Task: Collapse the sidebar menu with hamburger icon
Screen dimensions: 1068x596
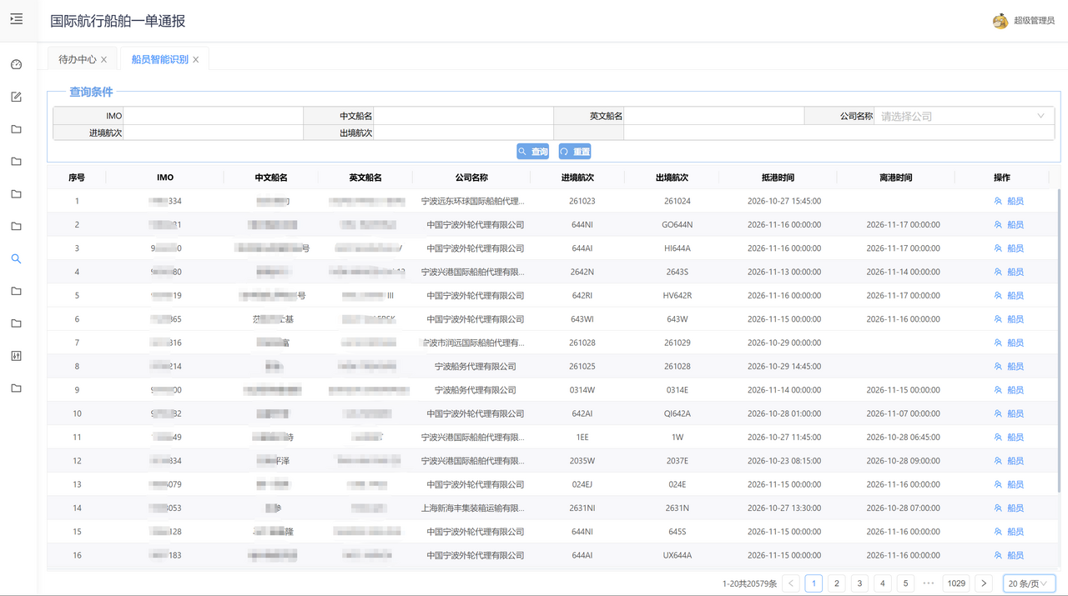Action: [x=17, y=19]
